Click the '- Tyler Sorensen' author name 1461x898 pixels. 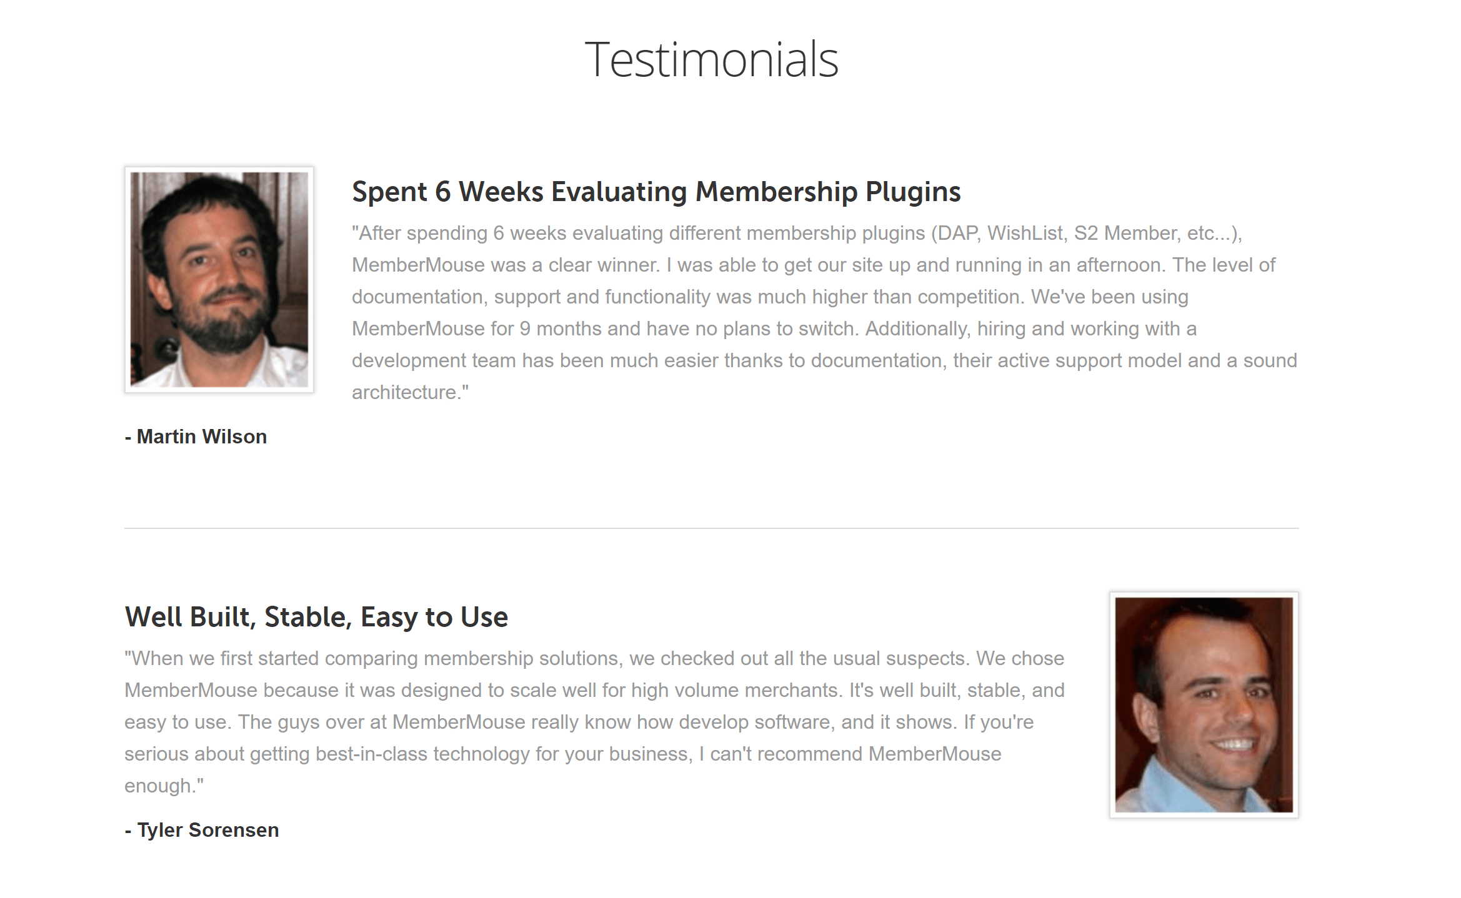[202, 830]
